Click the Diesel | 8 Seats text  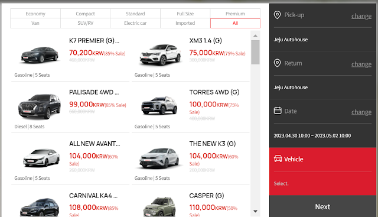click(x=30, y=127)
